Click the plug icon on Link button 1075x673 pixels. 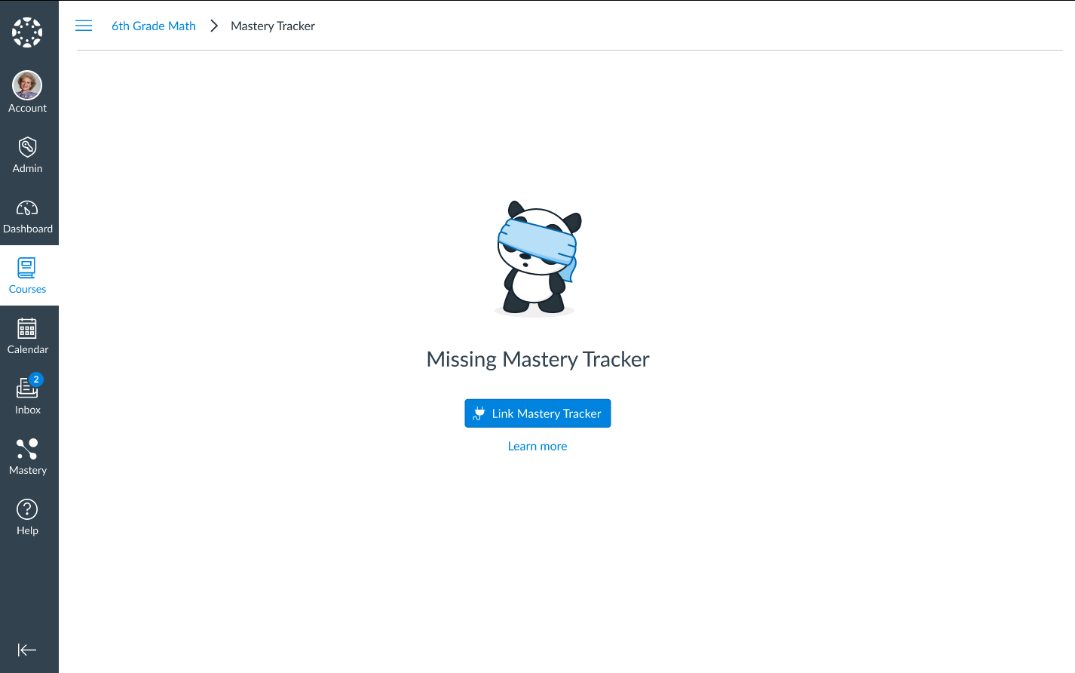(x=479, y=413)
